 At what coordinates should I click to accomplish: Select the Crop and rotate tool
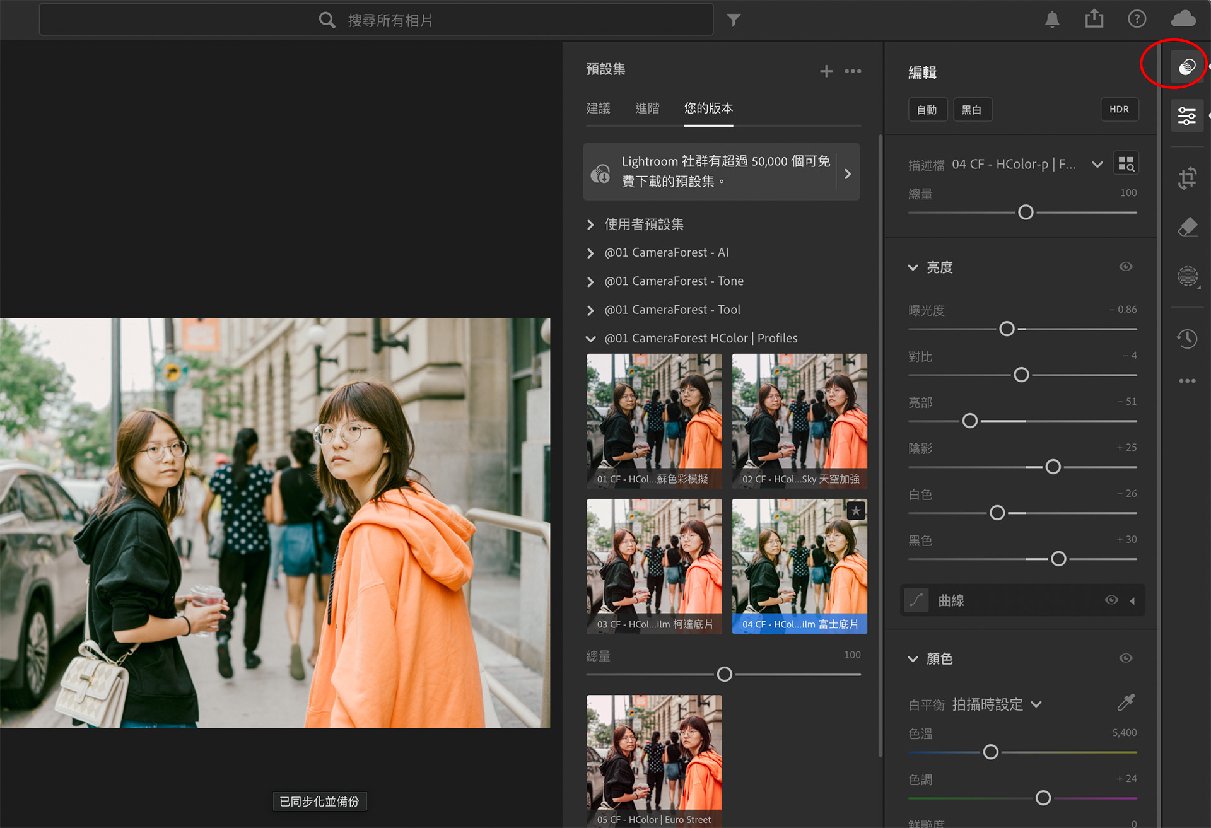point(1187,178)
